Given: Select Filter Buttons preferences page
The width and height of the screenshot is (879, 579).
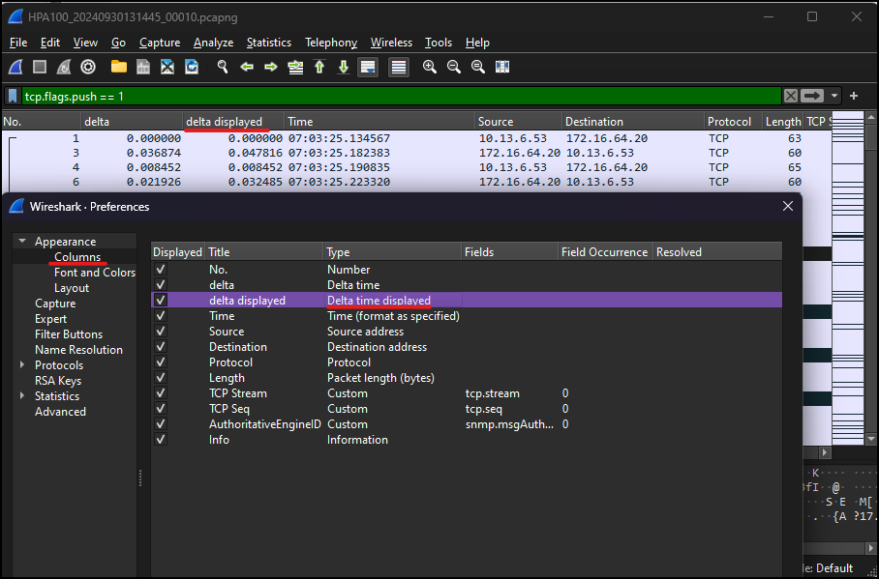Looking at the screenshot, I should pos(69,334).
